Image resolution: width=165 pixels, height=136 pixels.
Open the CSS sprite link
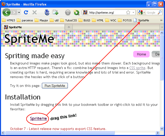tap(137, 68)
